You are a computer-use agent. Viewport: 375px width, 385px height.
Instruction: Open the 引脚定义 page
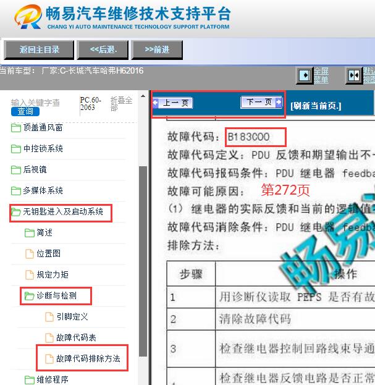click(72, 317)
